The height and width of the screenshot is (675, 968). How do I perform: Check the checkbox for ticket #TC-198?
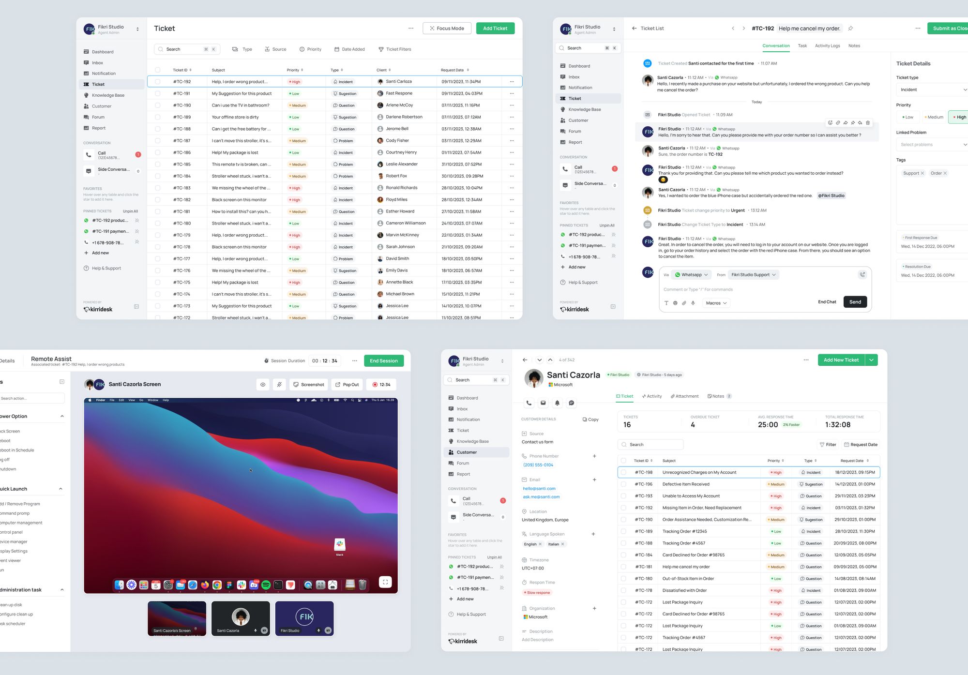[x=624, y=472]
